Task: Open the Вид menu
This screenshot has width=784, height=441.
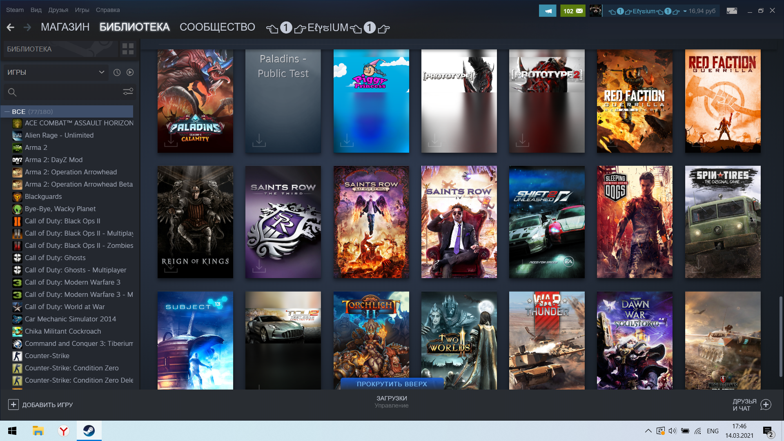Action: pos(36,10)
